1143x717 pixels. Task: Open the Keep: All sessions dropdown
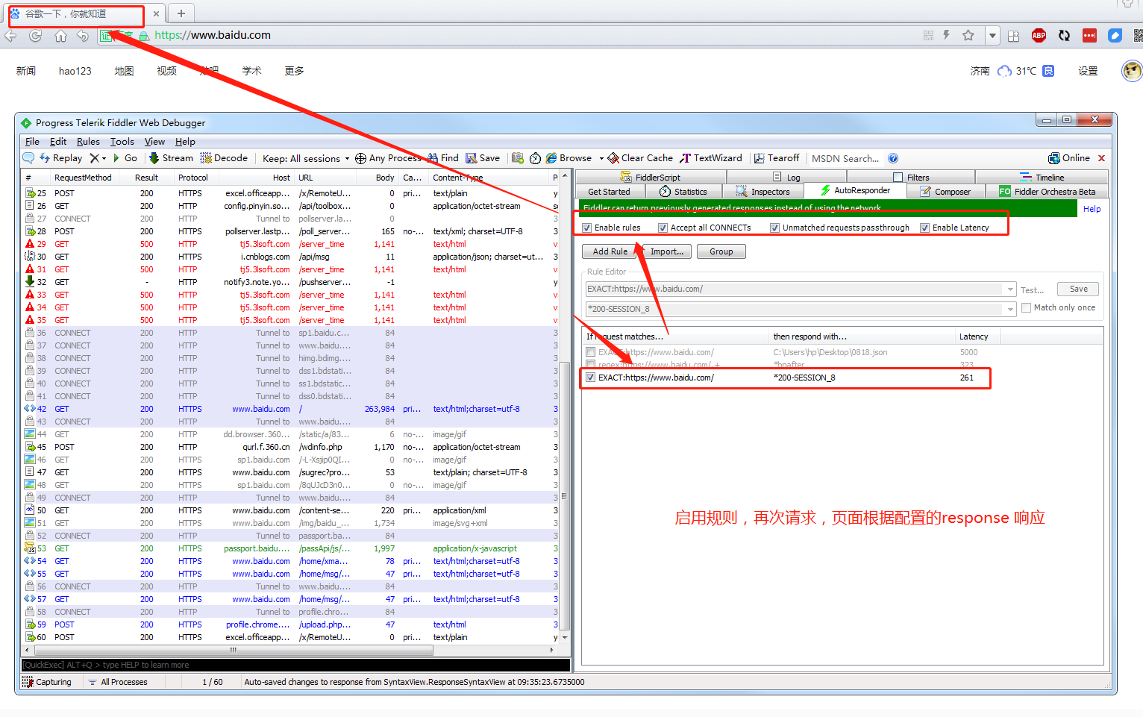[x=306, y=158]
